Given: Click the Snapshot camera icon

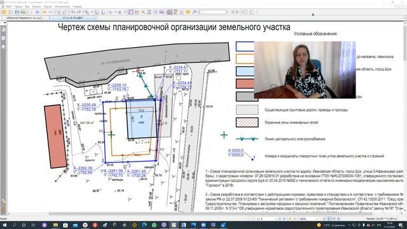Looking at the screenshot, I should tap(162, 12).
